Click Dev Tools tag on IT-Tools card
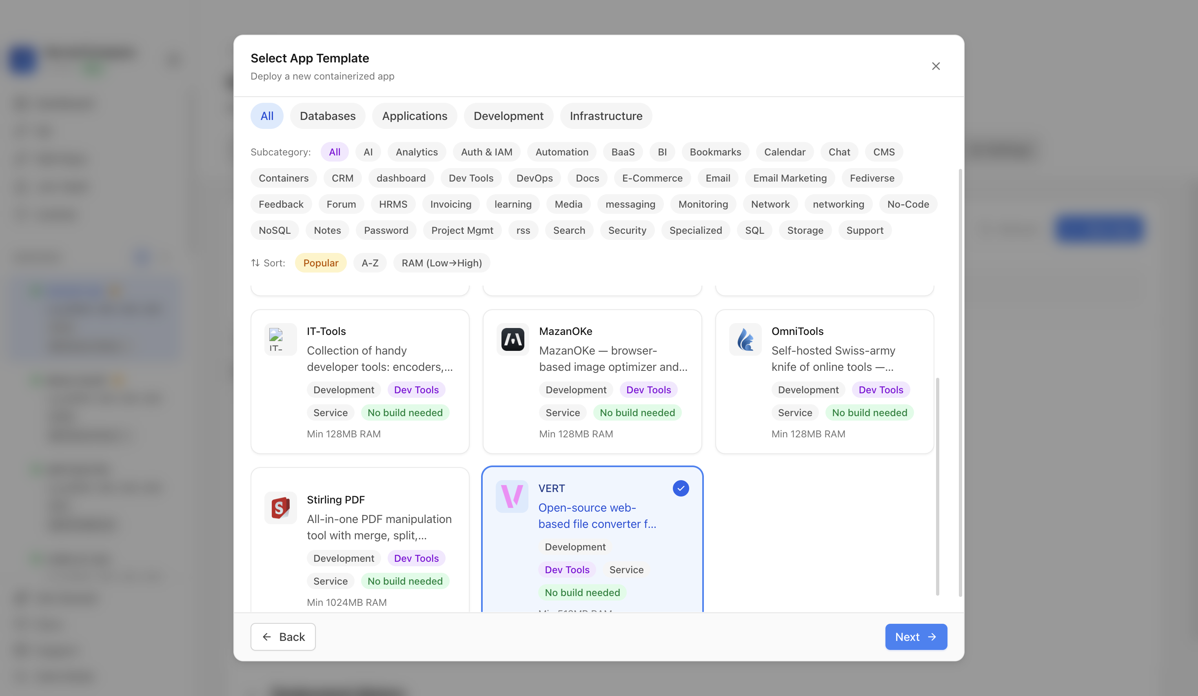The width and height of the screenshot is (1198, 696). coord(416,390)
